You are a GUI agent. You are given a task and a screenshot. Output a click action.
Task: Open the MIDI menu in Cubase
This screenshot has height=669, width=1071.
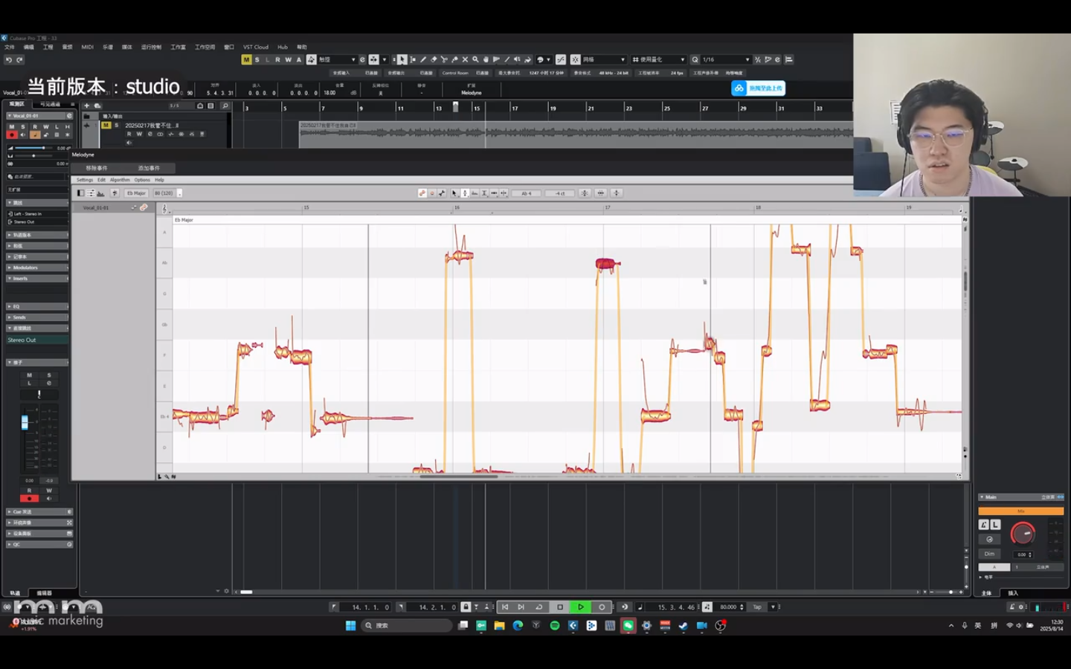88,47
